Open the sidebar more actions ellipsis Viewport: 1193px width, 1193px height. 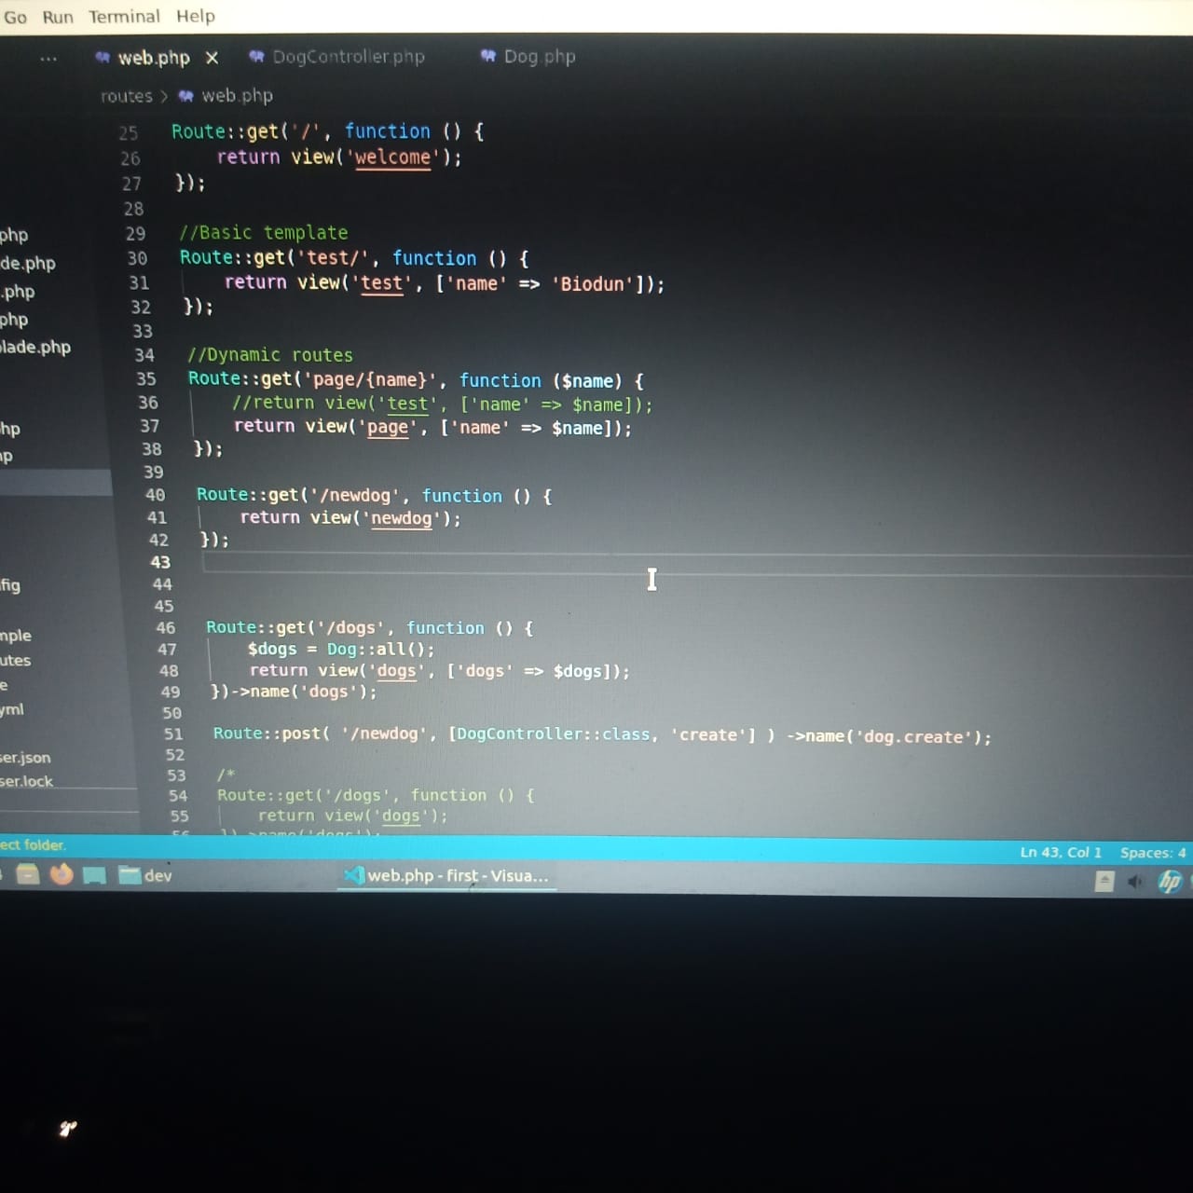[x=48, y=59]
